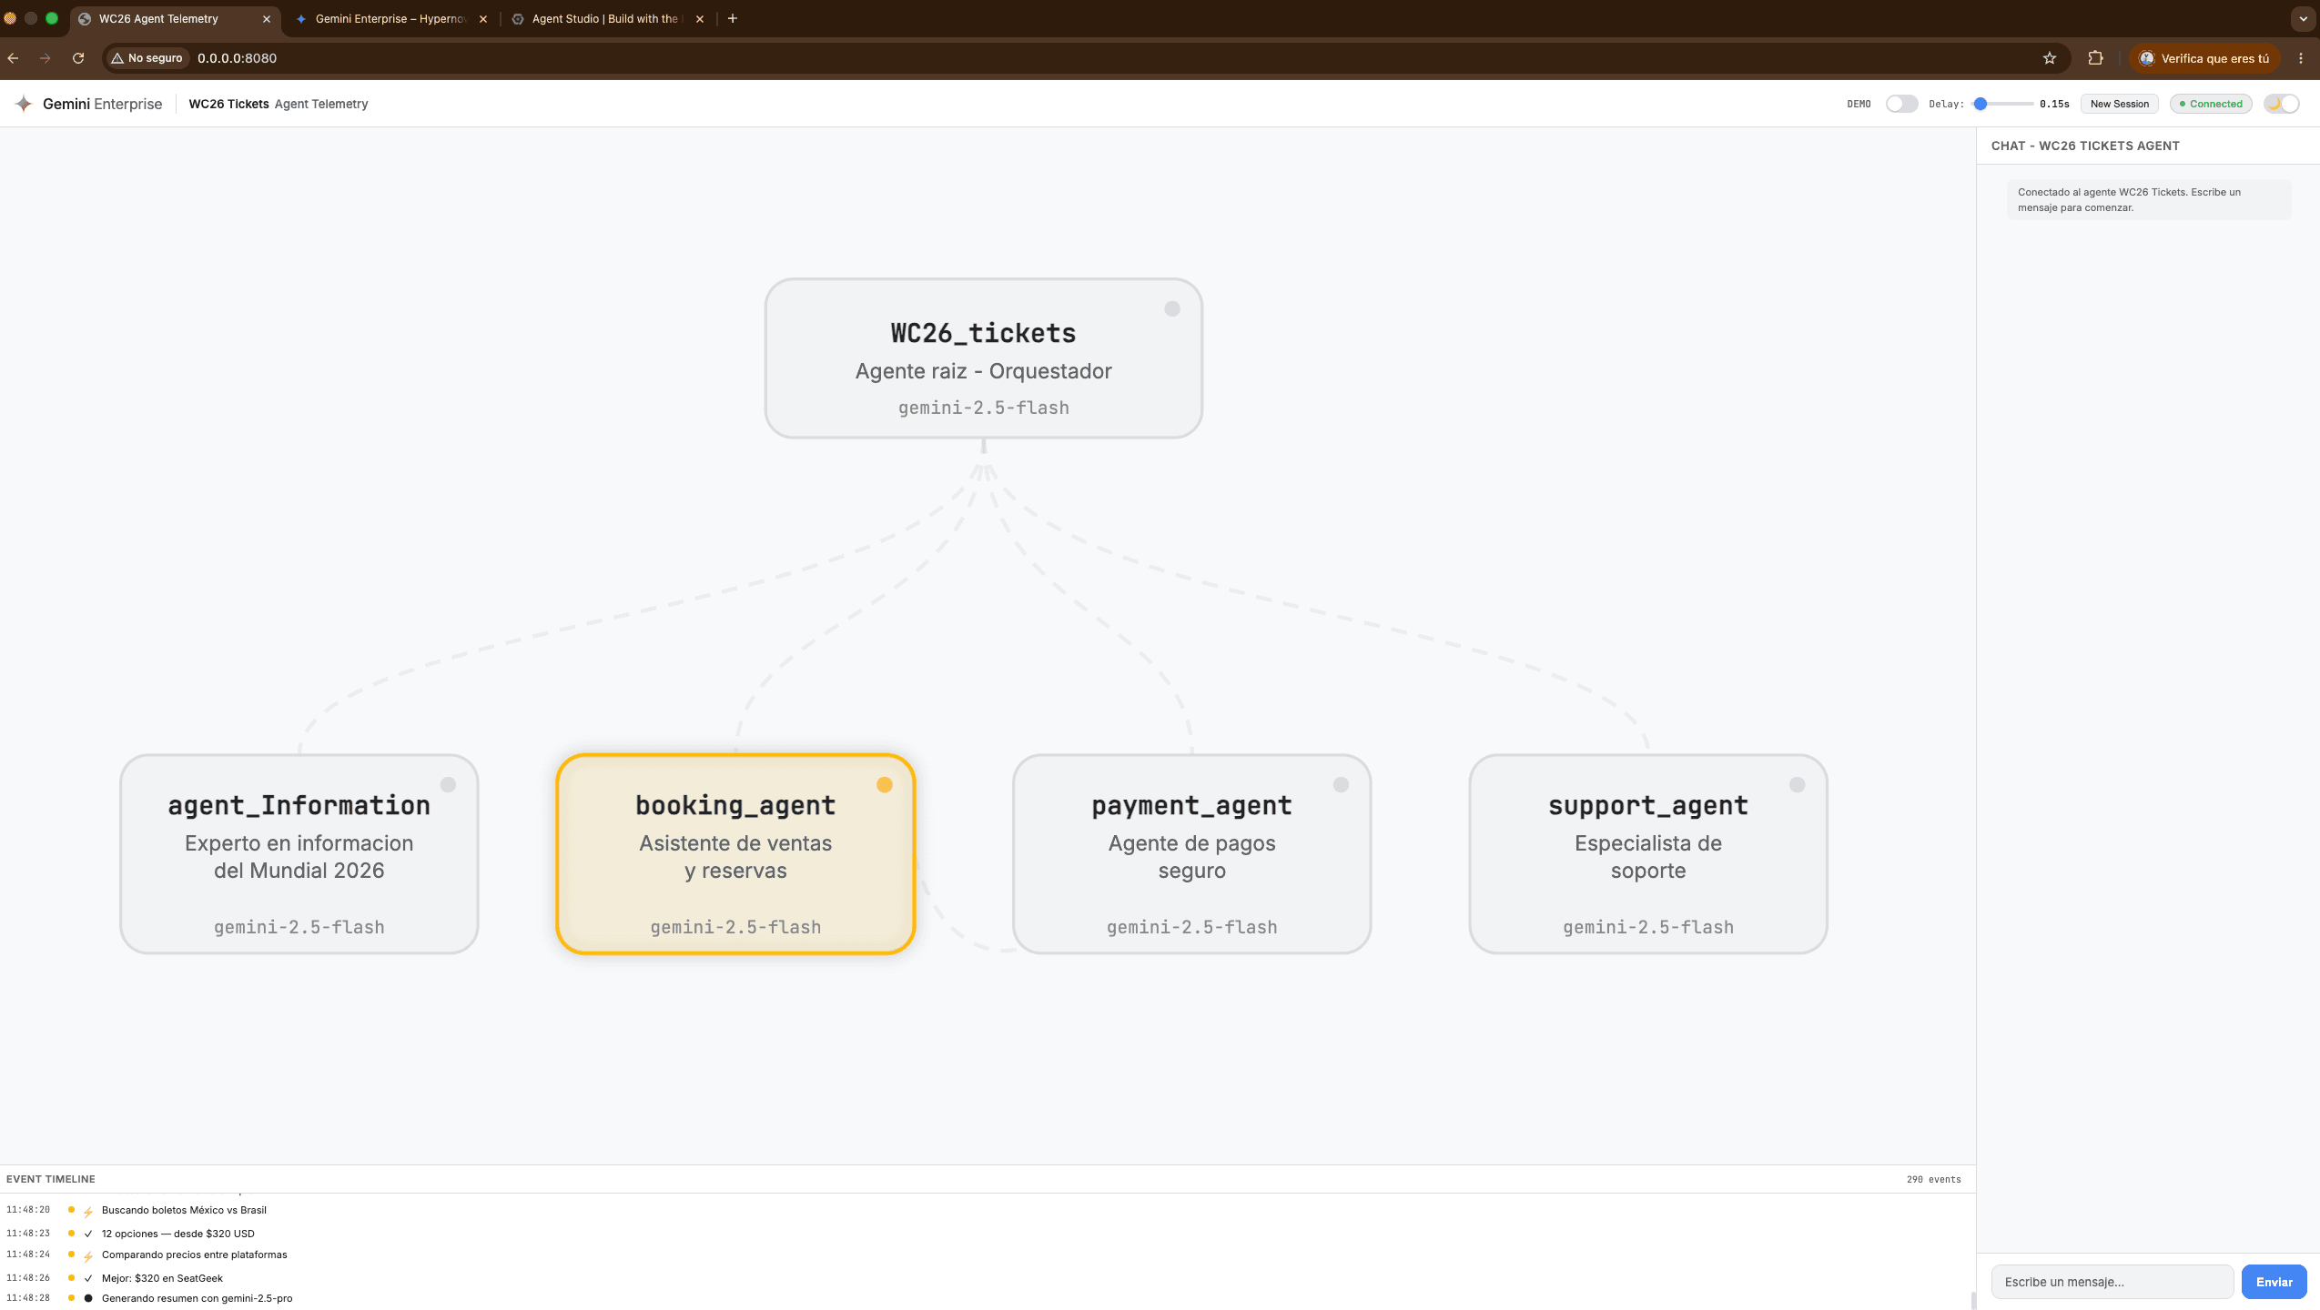Click lightning icon beside Buscando boletos event
Screen dimensions: 2320x1310
click(x=88, y=1212)
